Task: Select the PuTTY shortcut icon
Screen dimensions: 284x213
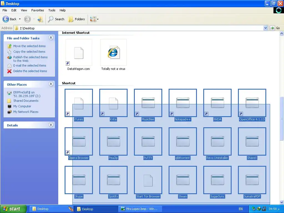Action: 148,141
